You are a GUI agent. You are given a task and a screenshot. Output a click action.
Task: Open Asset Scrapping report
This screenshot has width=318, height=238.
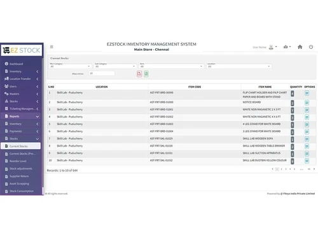tap(19, 183)
